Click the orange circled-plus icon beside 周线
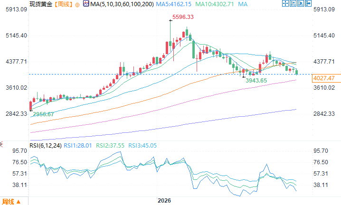Image resolution: width=341 pixels, height=205 pixels. click(x=77, y=5)
